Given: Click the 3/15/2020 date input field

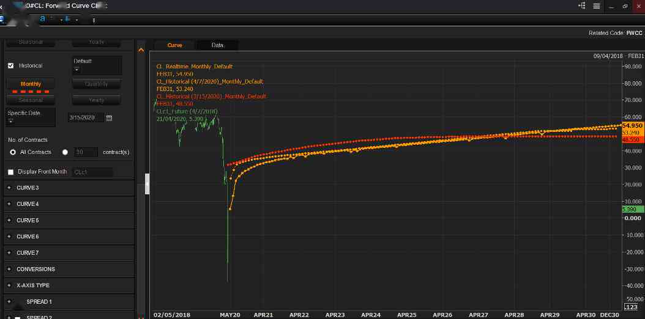Looking at the screenshot, I should point(86,118).
